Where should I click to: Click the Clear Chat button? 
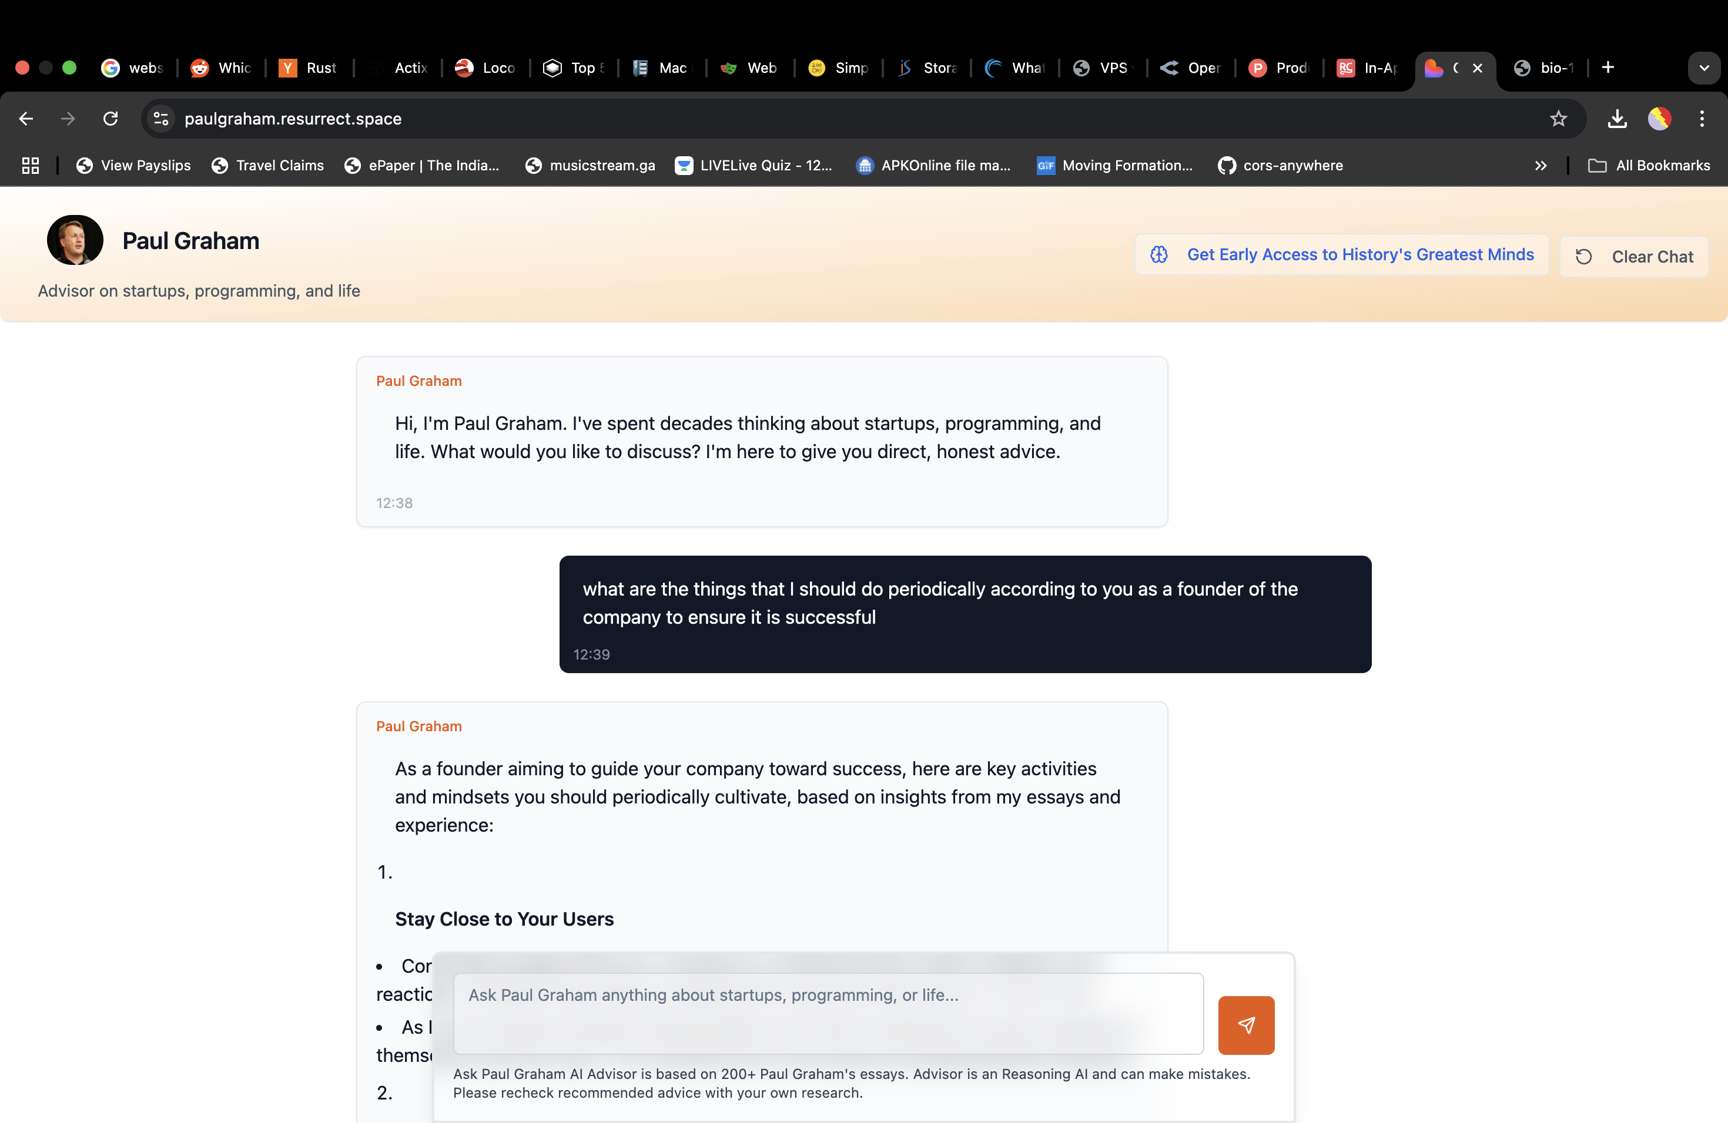[x=1633, y=257]
